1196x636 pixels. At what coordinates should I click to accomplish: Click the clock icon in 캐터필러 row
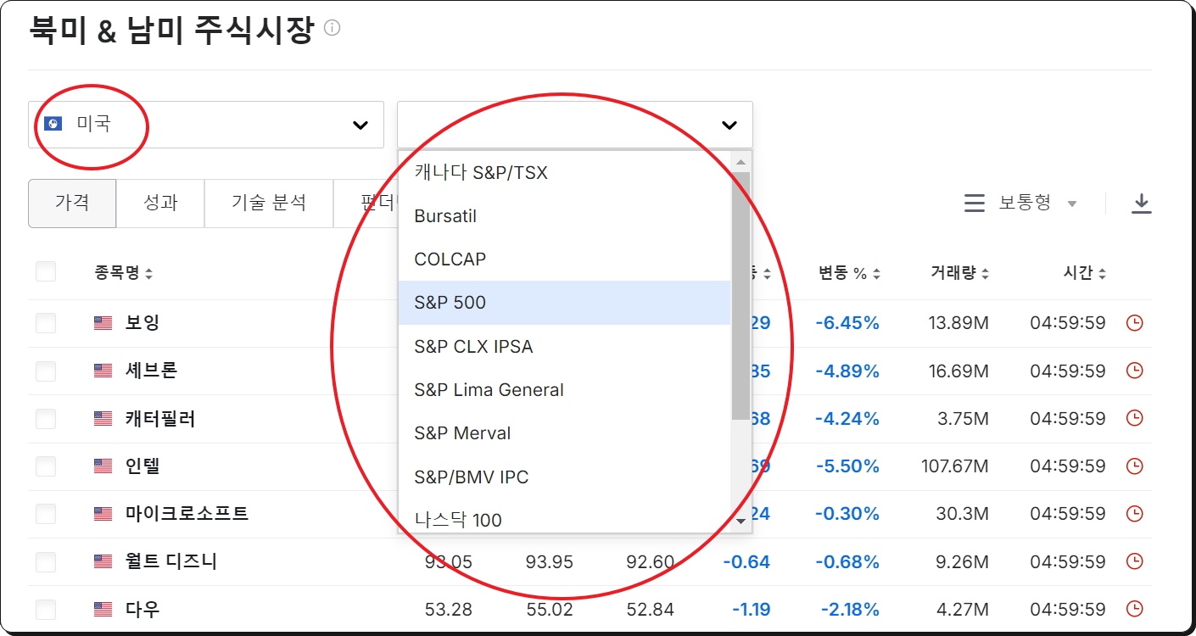[1134, 418]
